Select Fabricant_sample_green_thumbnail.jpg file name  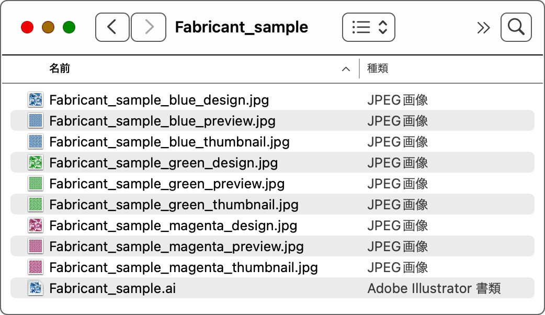[x=174, y=205]
